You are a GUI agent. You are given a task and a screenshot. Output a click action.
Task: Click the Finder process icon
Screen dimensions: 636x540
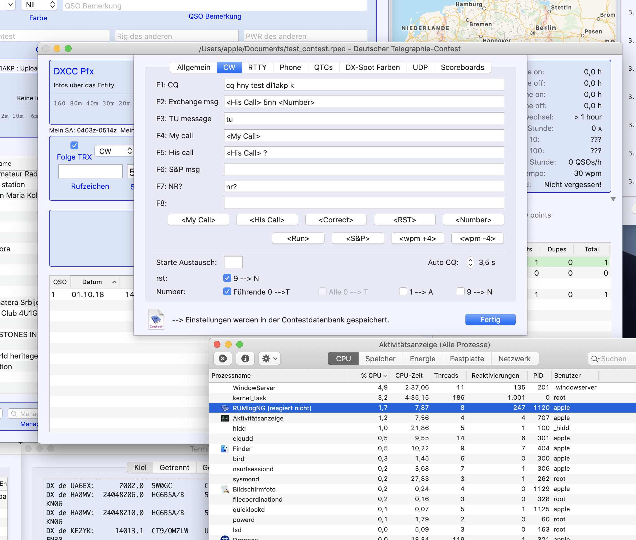(225, 448)
